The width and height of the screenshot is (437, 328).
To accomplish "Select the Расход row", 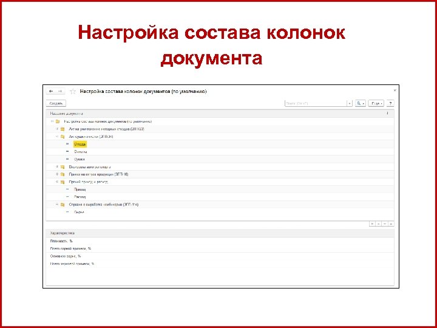I will pos(220,197).
